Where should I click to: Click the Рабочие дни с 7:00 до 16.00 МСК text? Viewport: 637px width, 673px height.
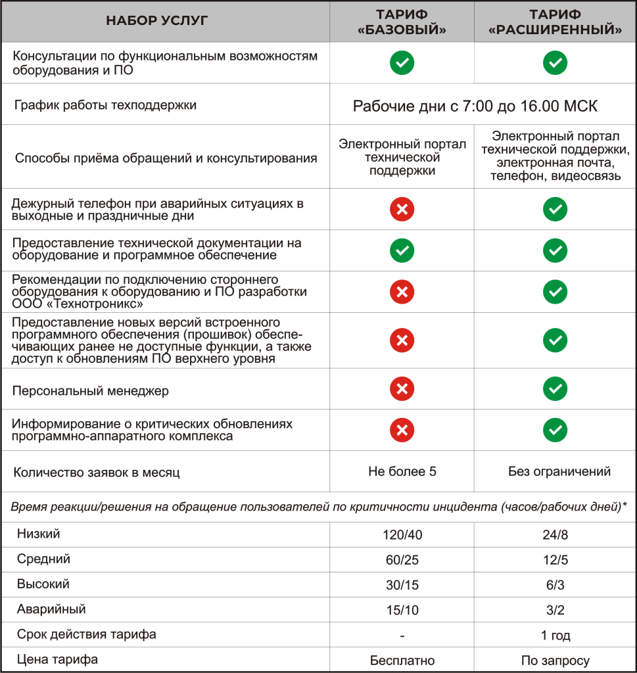pyautogui.click(x=475, y=106)
